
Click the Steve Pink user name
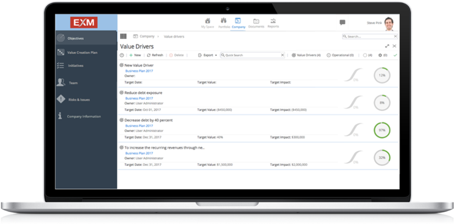[374, 23]
